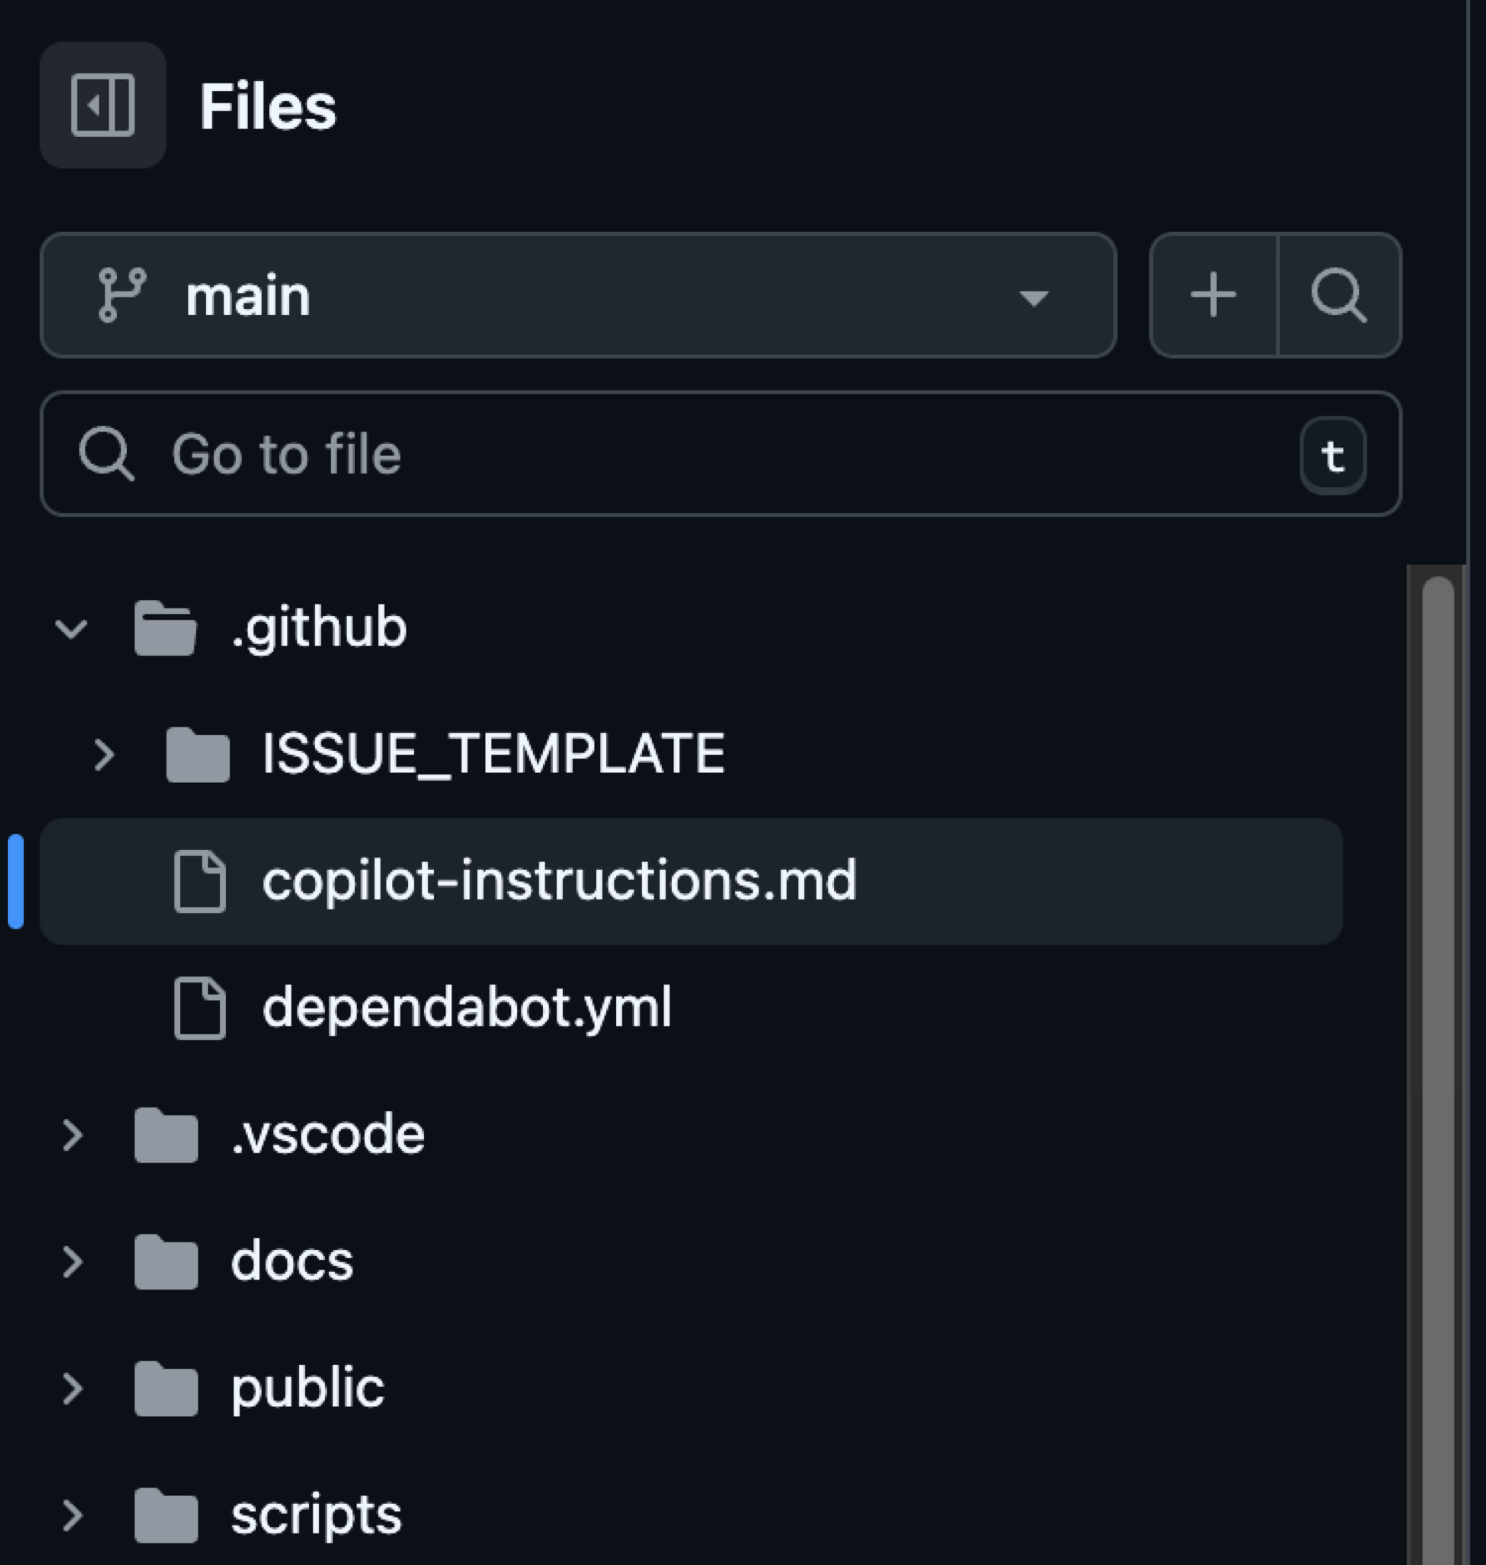The image size is (1486, 1565).
Task: Click the search magnifier button
Action: (1339, 295)
